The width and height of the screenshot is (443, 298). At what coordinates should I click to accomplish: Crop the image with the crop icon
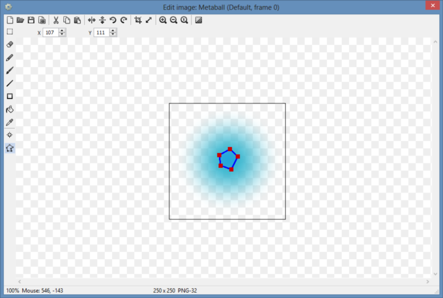point(138,20)
